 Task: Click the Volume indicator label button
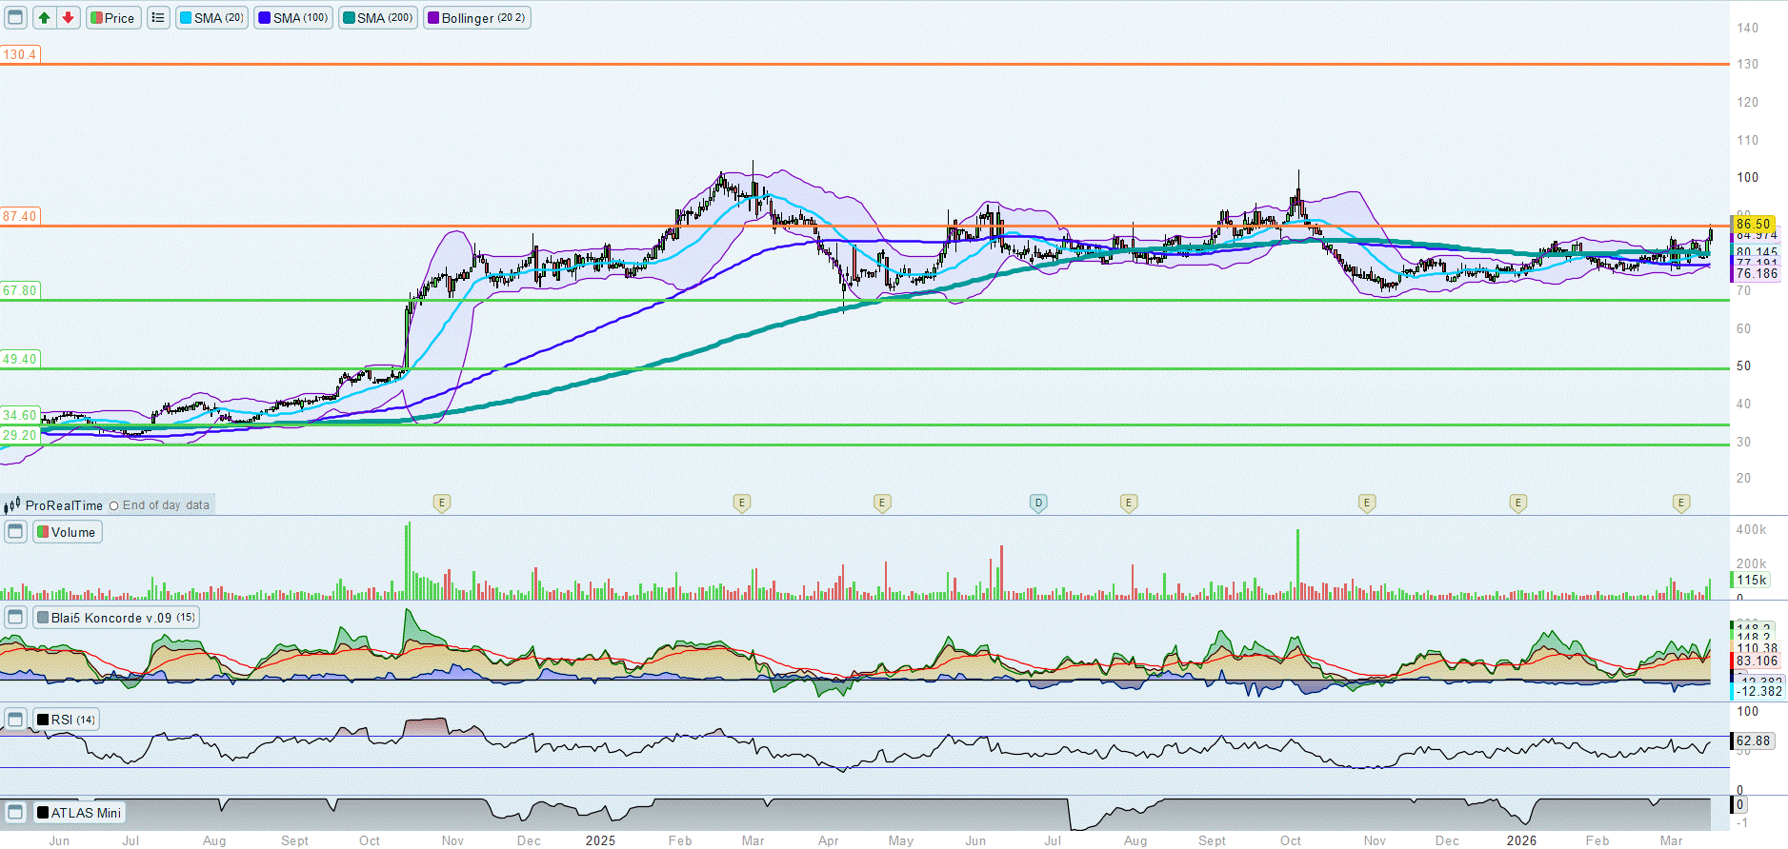point(67,532)
